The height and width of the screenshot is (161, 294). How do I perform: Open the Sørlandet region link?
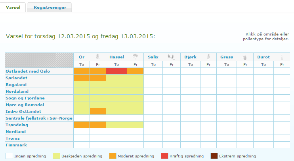[x=16, y=78]
